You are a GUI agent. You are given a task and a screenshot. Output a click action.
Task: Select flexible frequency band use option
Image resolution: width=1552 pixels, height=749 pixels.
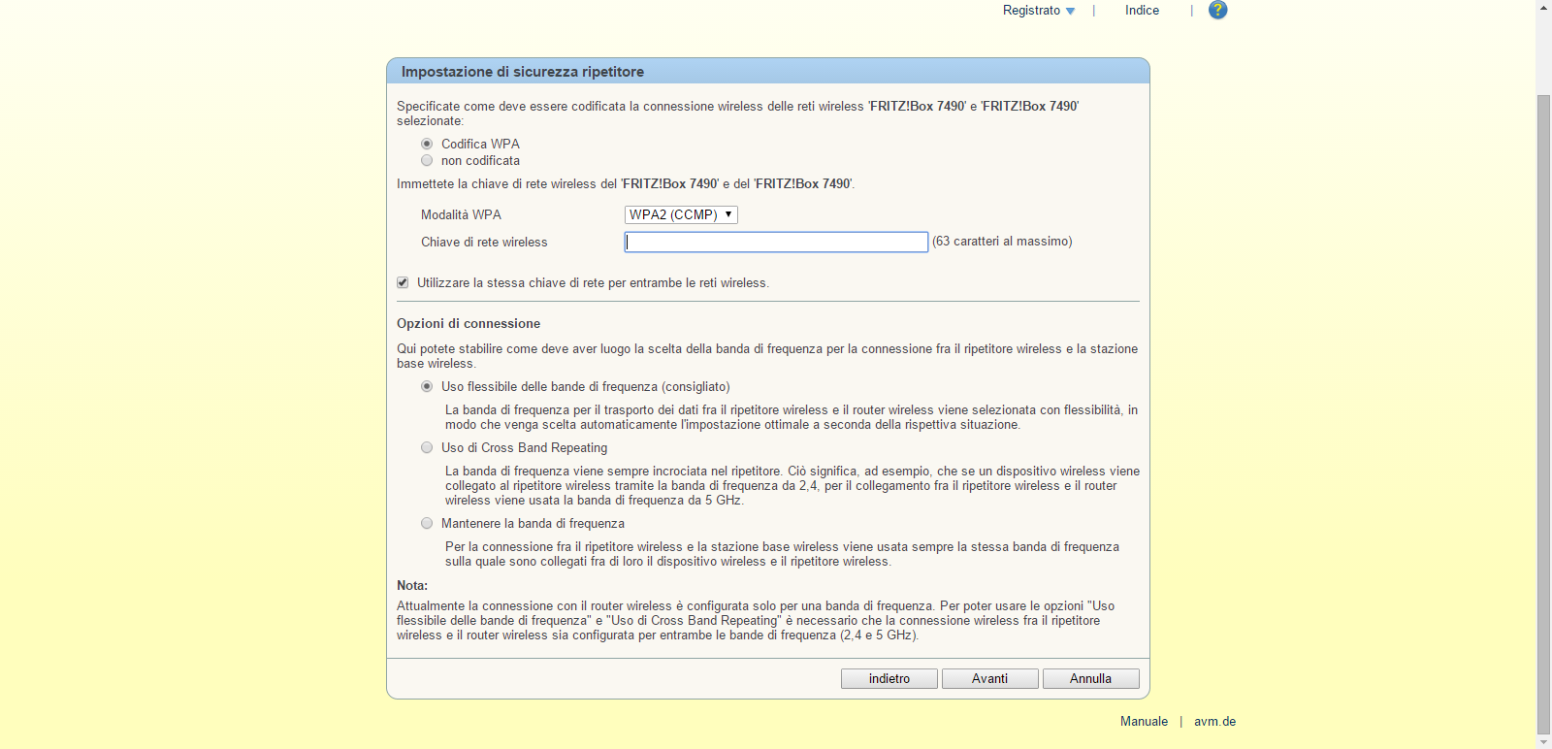[x=427, y=387]
